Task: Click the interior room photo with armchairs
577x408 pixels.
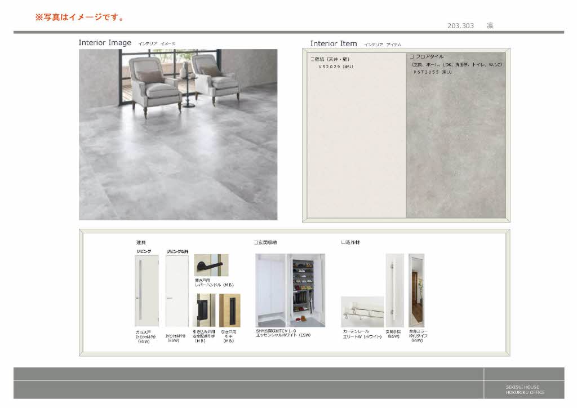Action: pyautogui.click(x=178, y=134)
